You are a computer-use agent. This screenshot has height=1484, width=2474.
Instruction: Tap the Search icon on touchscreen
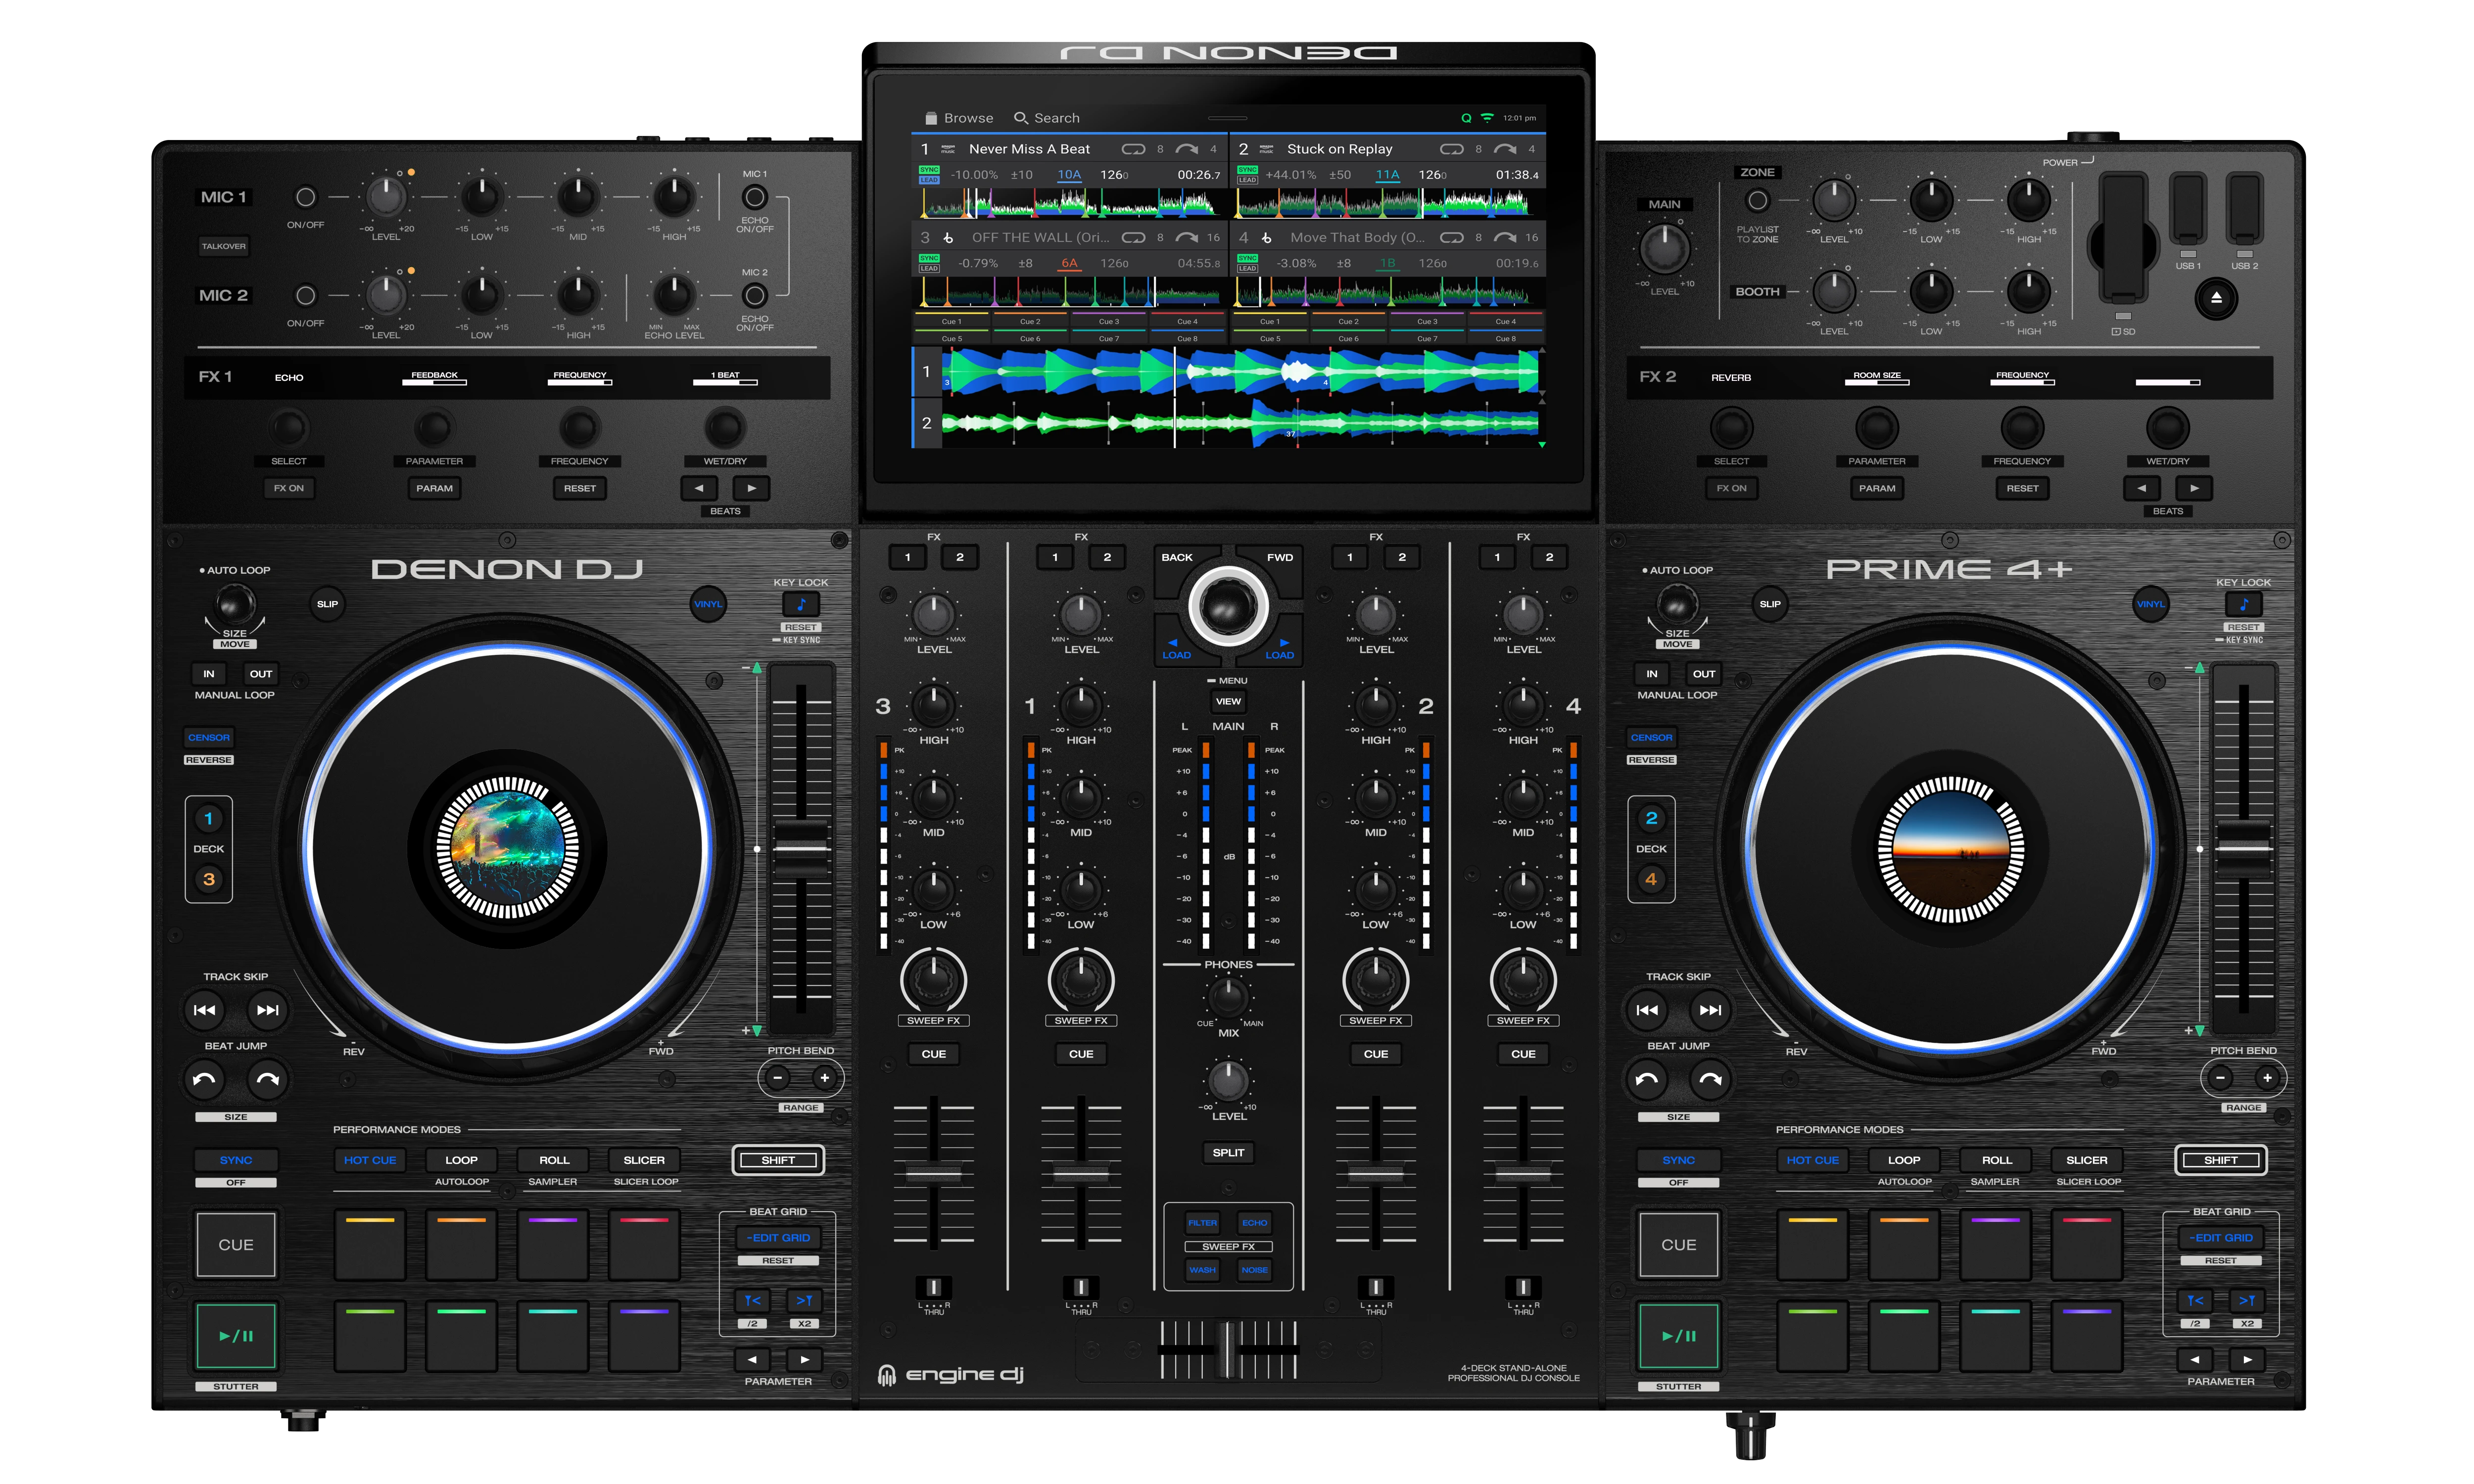(x=1021, y=118)
